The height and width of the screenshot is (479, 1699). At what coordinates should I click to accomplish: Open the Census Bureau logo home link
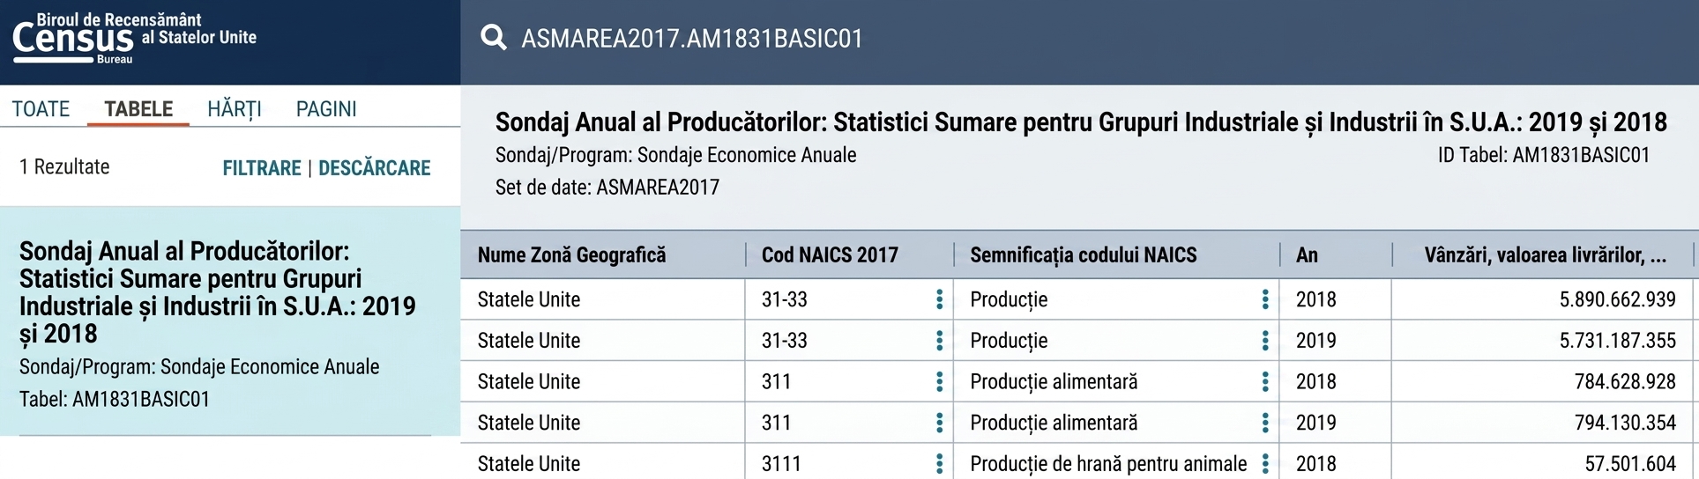click(134, 39)
